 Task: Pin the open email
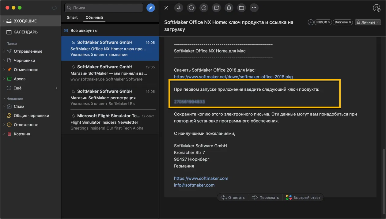[179, 8]
